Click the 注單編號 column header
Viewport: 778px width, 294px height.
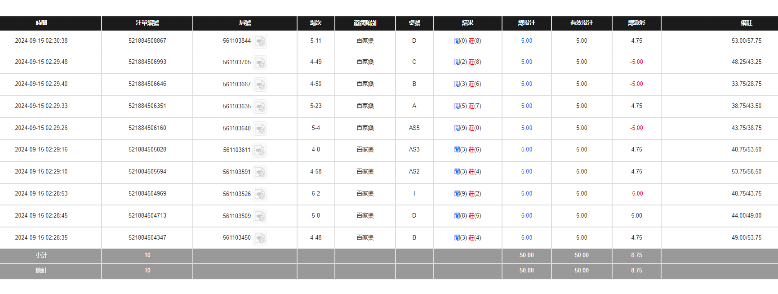tap(147, 23)
